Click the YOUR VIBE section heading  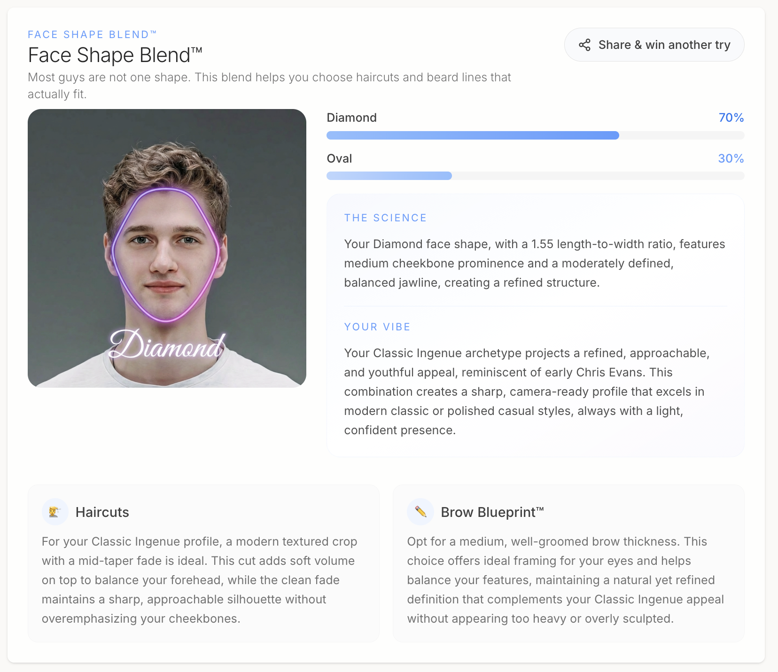377,327
